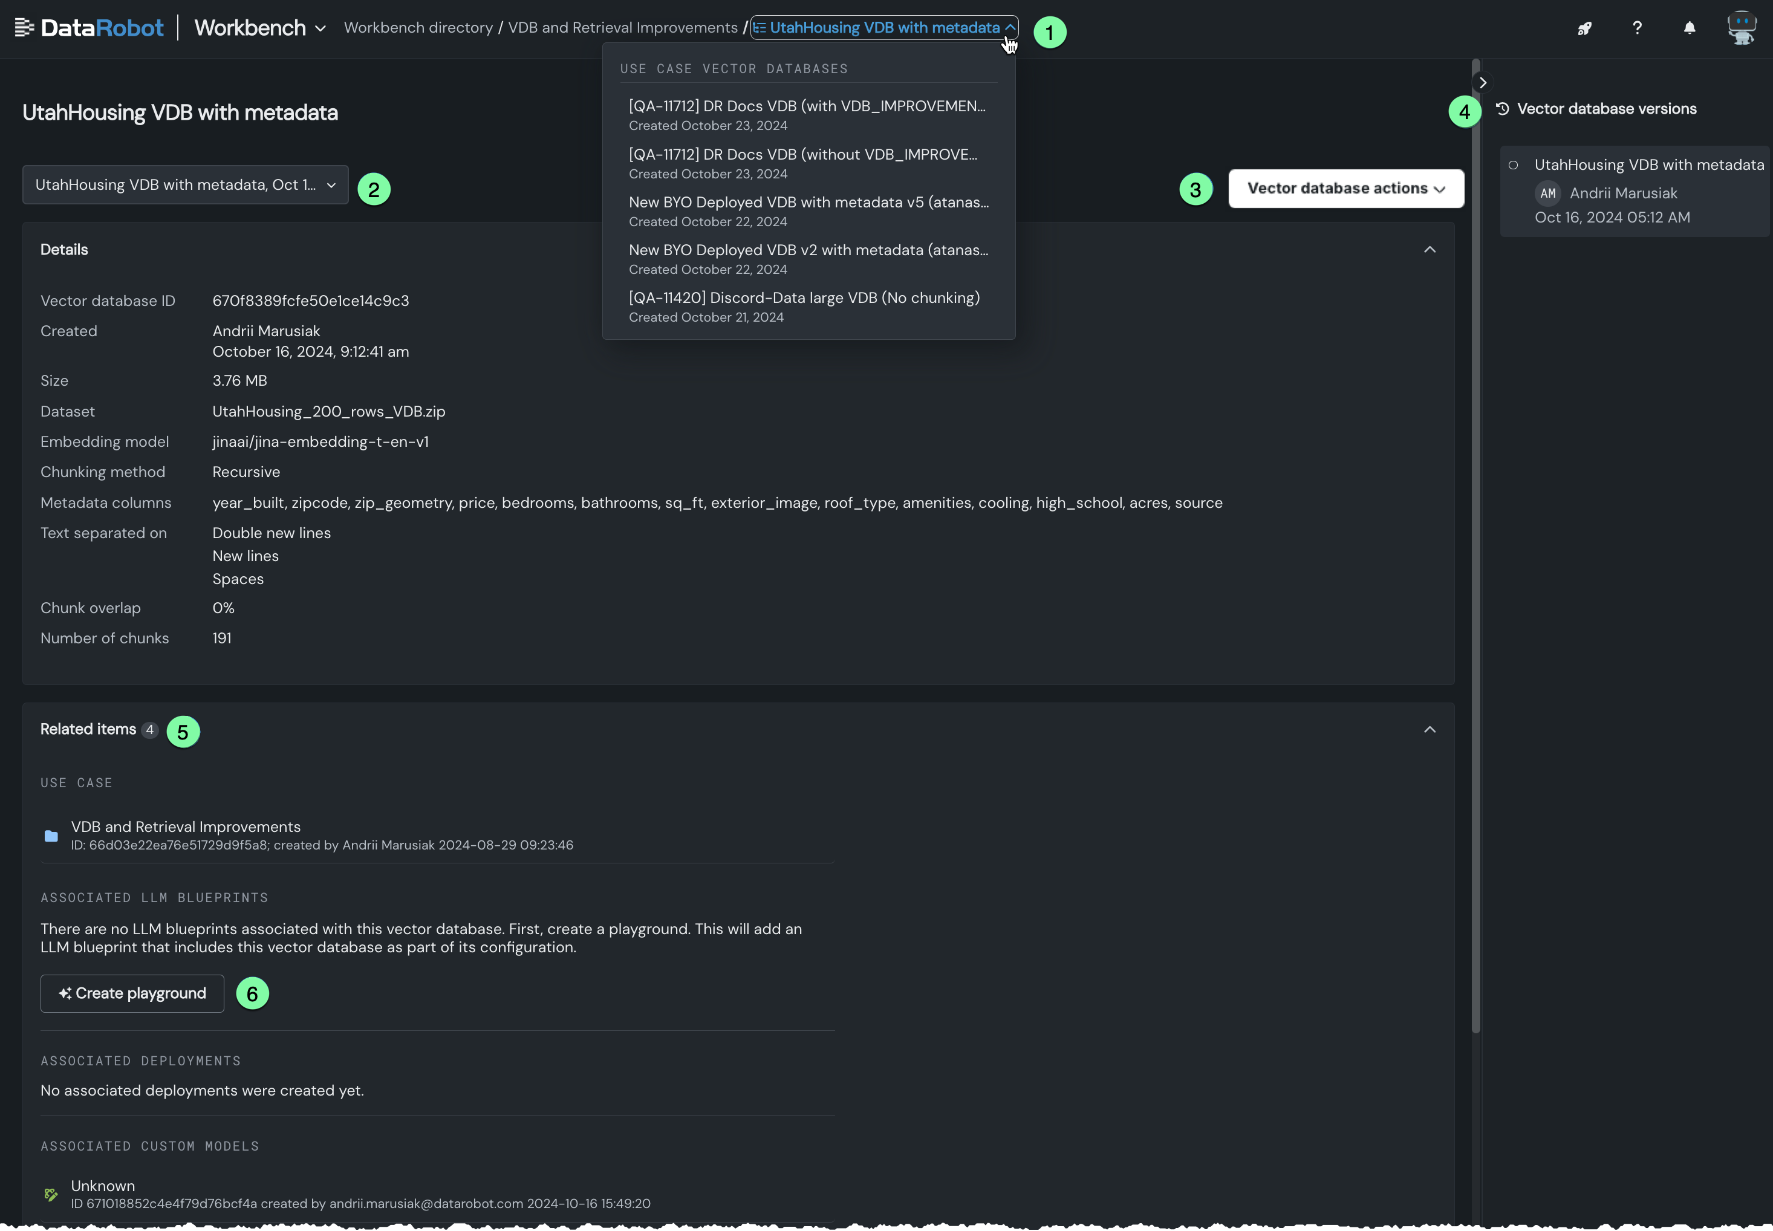Click the main page vertical scrollbar

point(1475,540)
